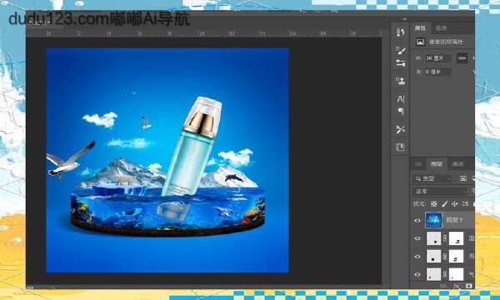Switch to the 3D panel tab

click(418, 164)
